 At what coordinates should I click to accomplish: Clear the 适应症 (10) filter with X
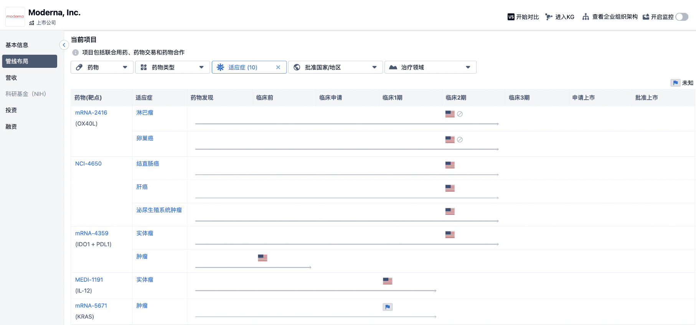click(x=278, y=67)
